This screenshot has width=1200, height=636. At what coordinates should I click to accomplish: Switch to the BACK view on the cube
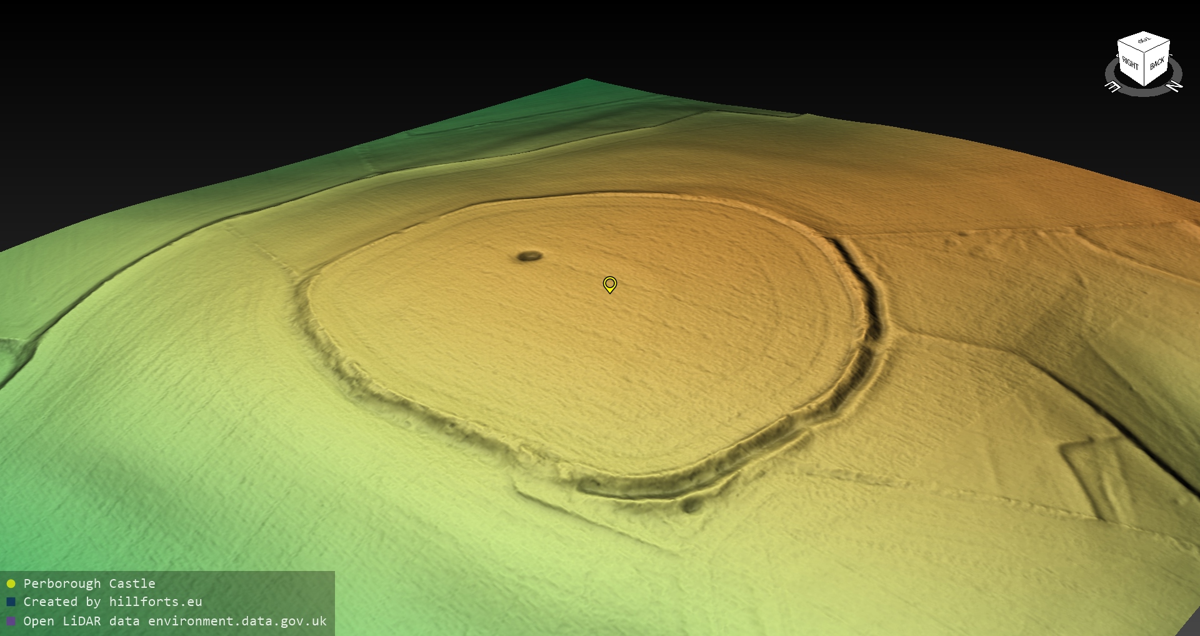[x=1157, y=63]
